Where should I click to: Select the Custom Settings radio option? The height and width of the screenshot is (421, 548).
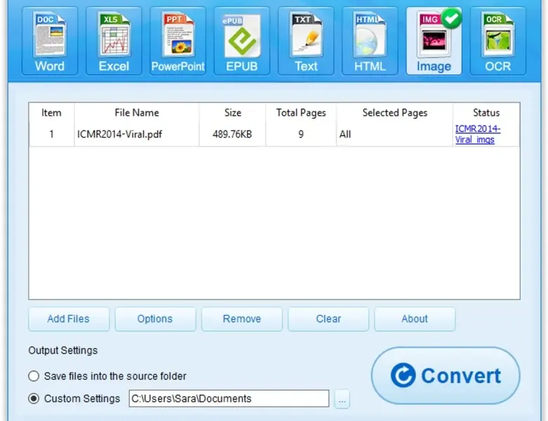click(34, 399)
